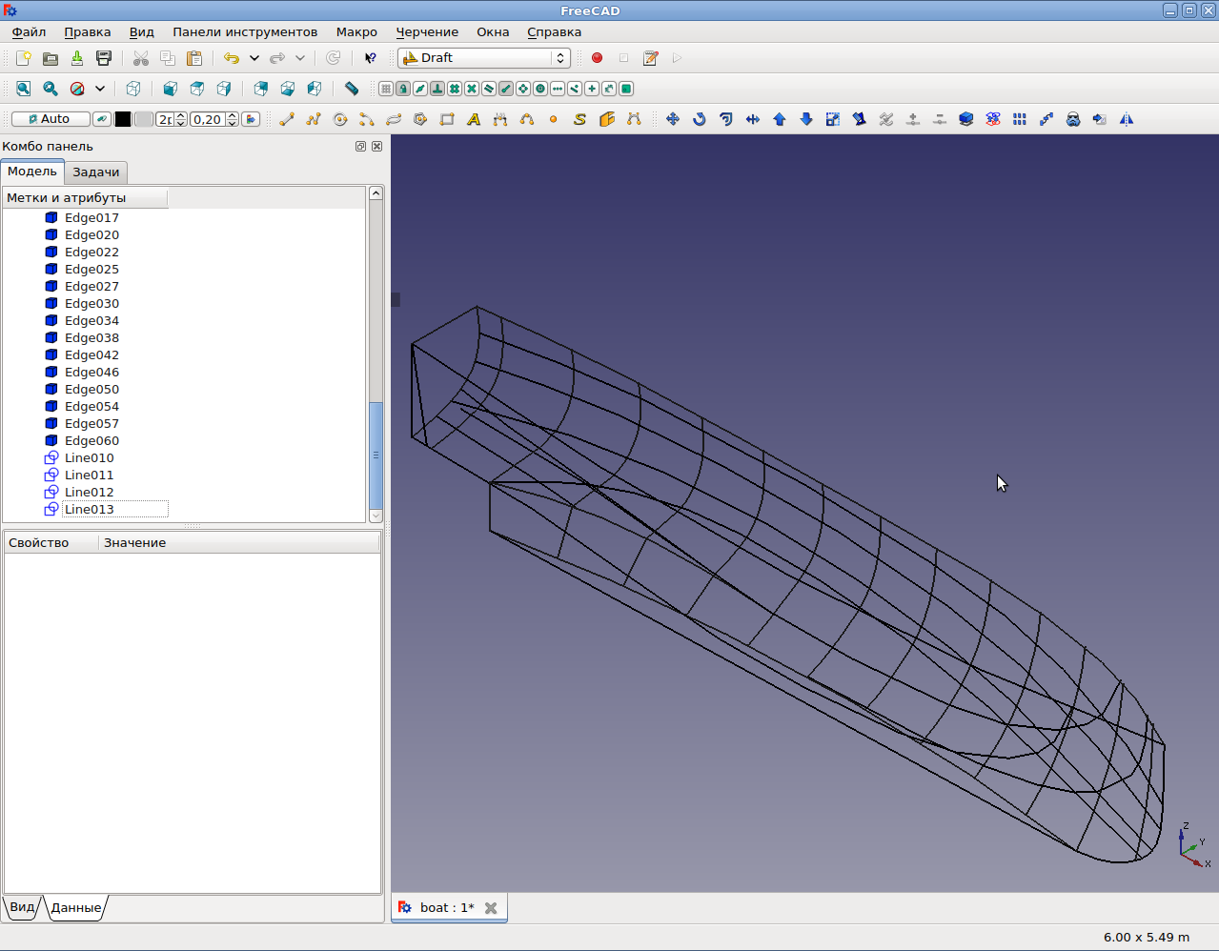Click the Move objects tool
Screen dimensions: 1219x951
673,119
